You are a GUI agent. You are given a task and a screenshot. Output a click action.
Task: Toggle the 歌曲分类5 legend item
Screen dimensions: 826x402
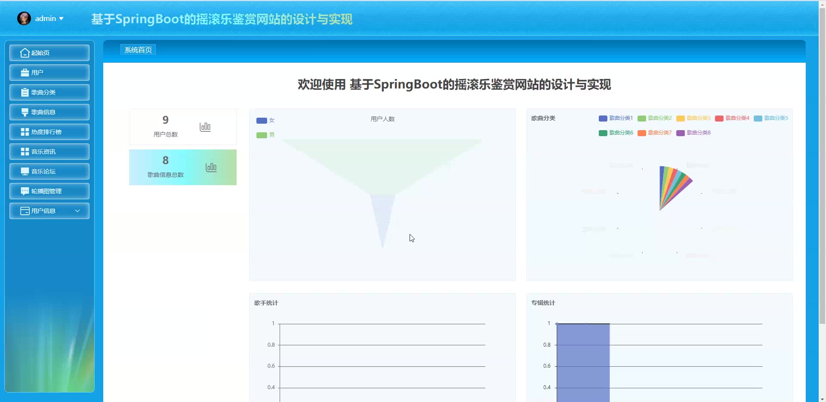pyautogui.click(x=771, y=118)
